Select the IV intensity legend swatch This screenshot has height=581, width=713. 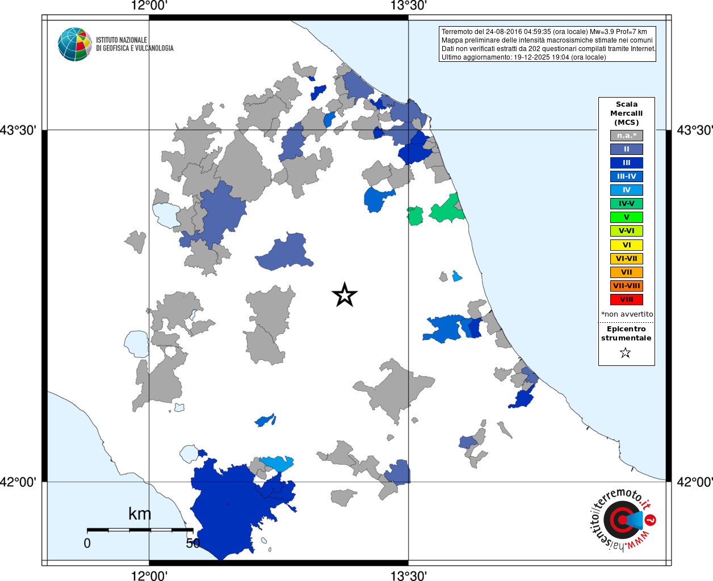(627, 190)
